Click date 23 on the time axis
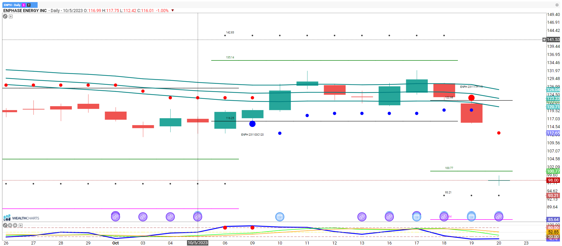This screenshot has width=562, height=246. point(526,243)
